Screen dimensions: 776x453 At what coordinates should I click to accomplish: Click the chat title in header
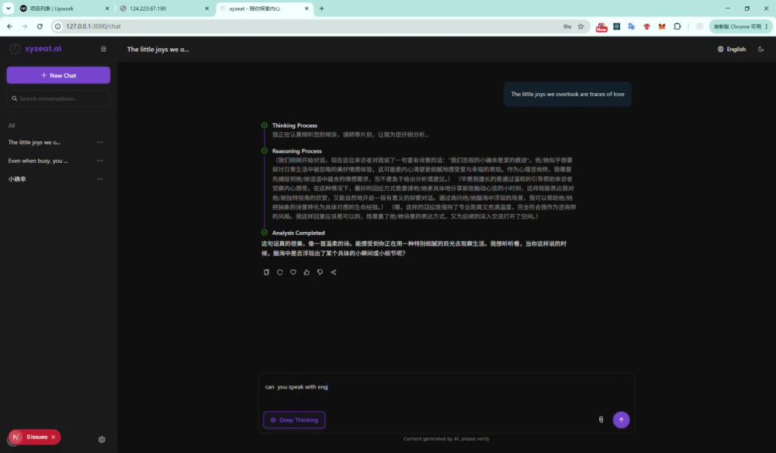[158, 49]
